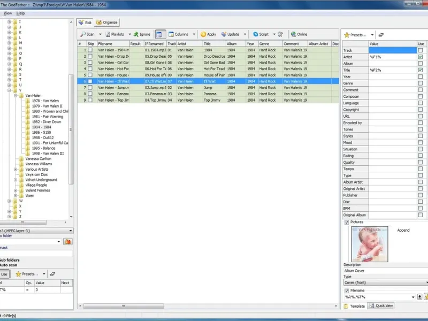This screenshot has width=428, height=321.
Task: Click the Append picture option
Action: pyautogui.click(x=403, y=231)
